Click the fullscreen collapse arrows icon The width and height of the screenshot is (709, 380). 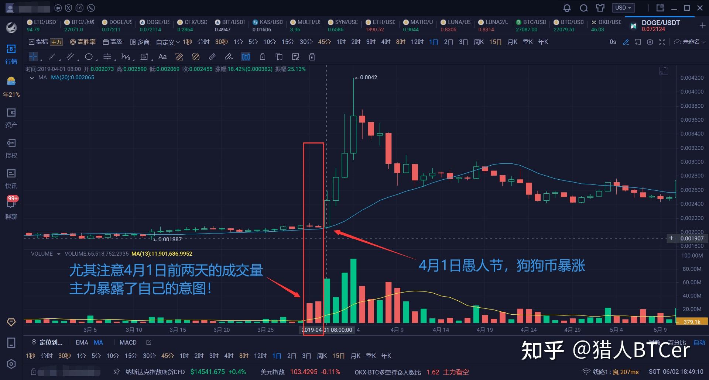click(662, 42)
